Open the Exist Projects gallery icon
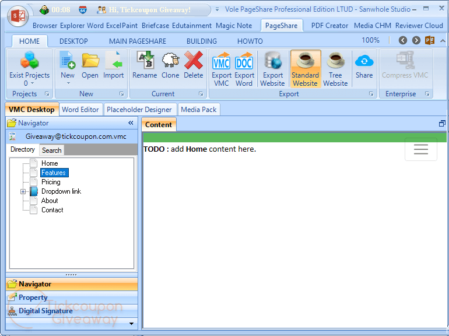The height and width of the screenshot is (336, 449). click(x=29, y=60)
